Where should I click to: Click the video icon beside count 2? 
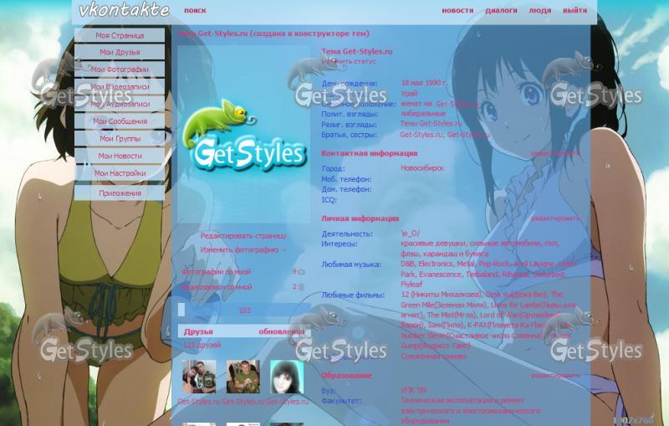(x=302, y=287)
